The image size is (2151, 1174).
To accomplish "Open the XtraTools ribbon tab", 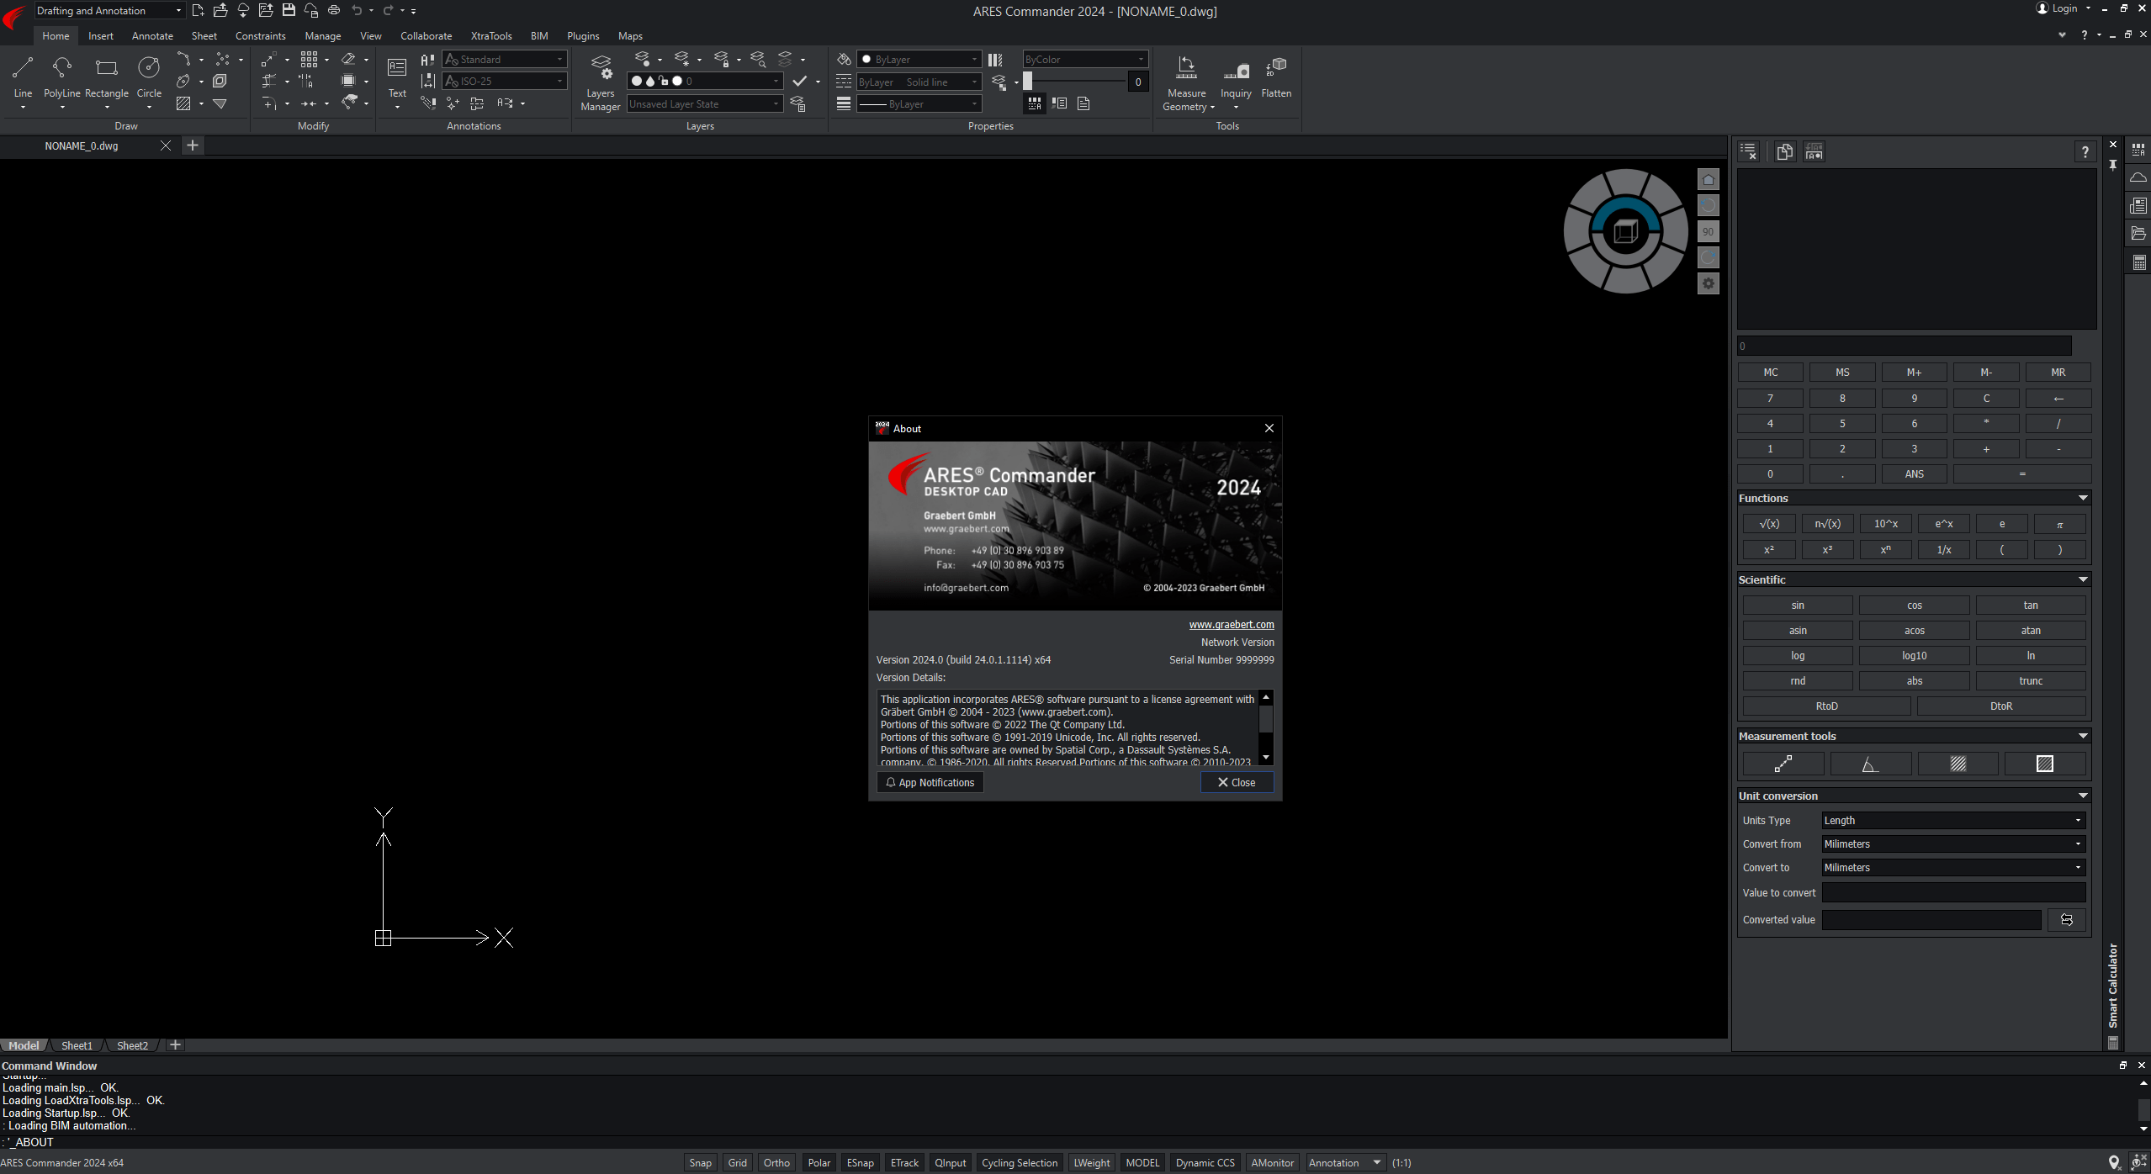I will coord(491,36).
